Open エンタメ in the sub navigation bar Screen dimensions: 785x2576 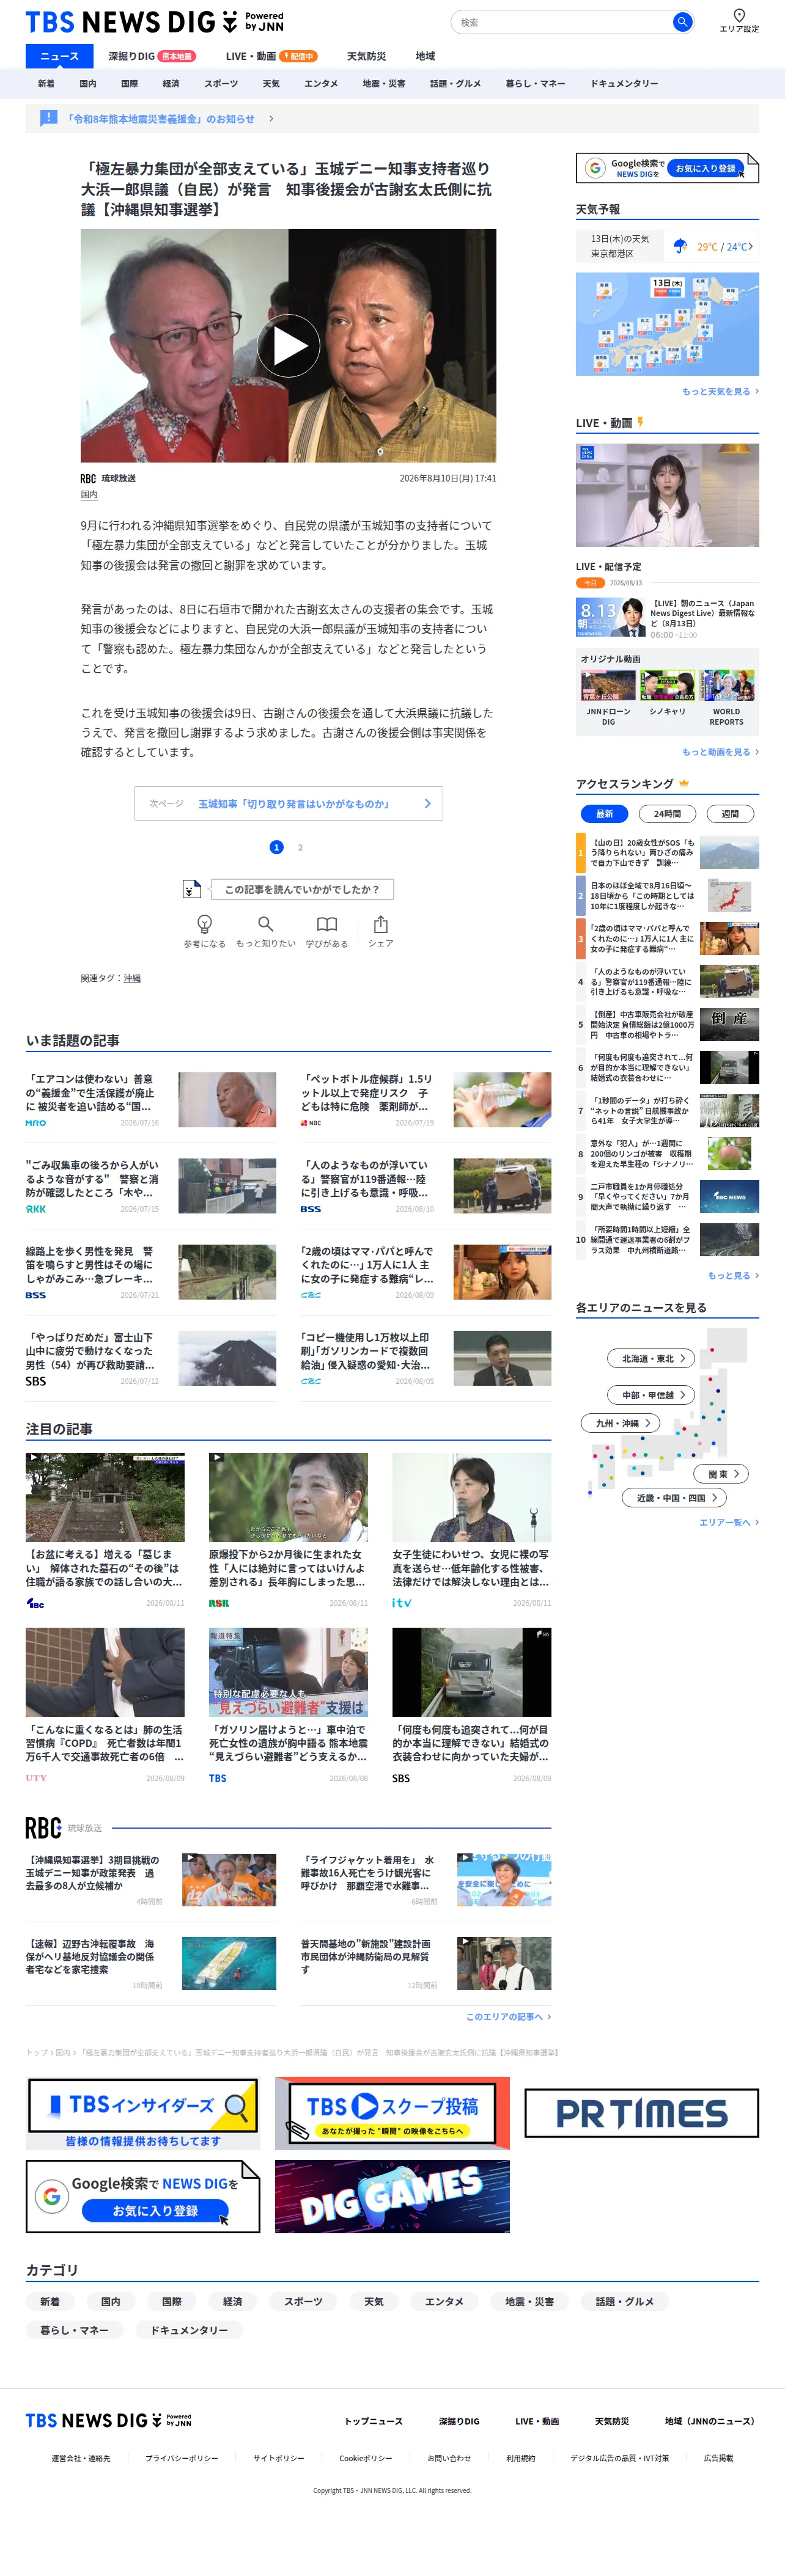tap(321, 84)
